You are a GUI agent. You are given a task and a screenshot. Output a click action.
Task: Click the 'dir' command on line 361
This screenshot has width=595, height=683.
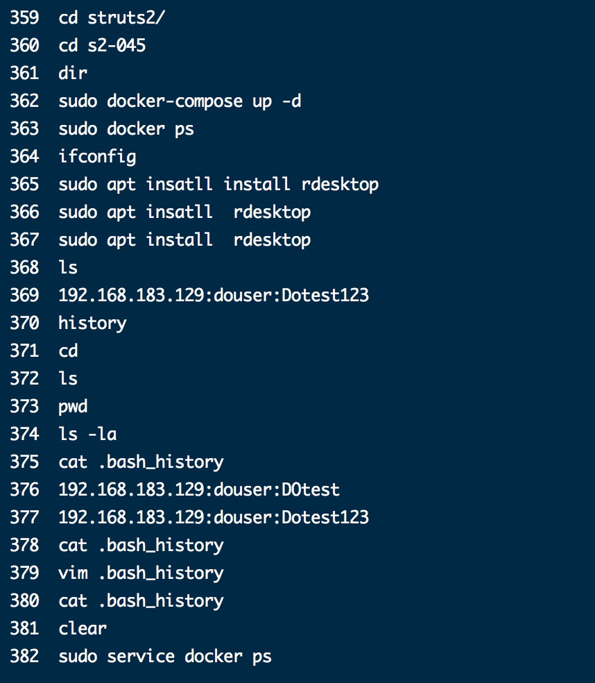(x=73, y=73)
